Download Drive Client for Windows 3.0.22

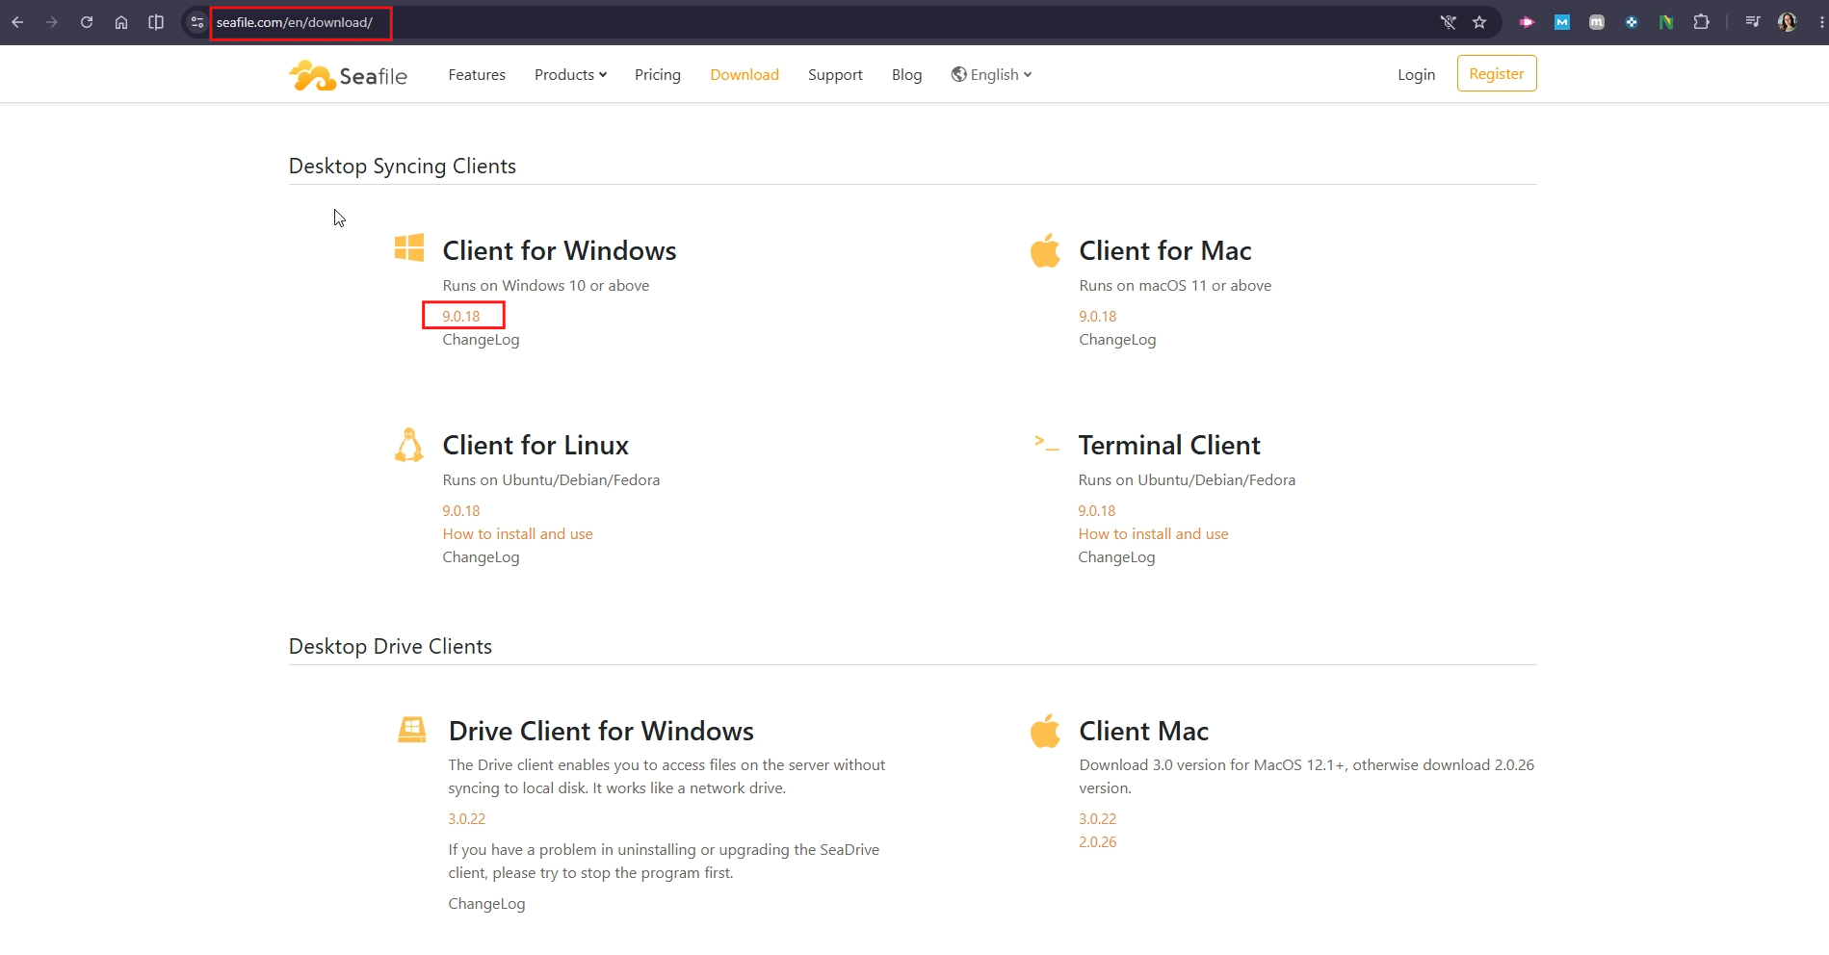pyautogui.click(x=467, y=819)
